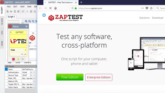The height and width of the screenshot is (93, 165).
Task: Pause the run with yellow pause button
Action: coord(18,59)
